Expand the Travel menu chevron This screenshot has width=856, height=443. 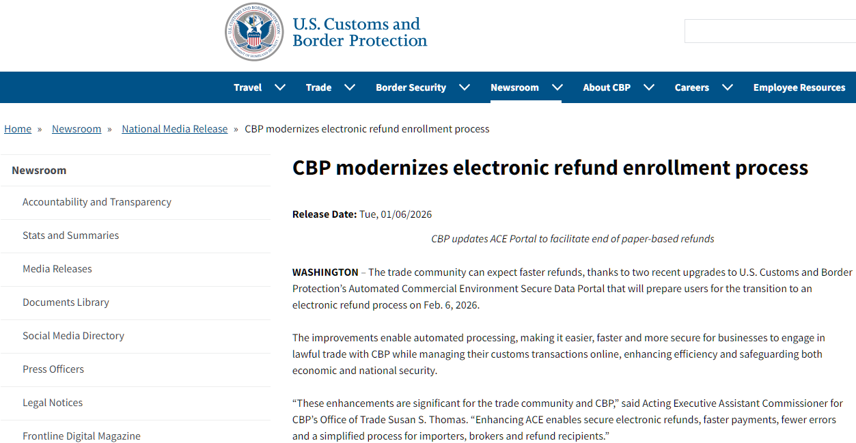(280, 87)
